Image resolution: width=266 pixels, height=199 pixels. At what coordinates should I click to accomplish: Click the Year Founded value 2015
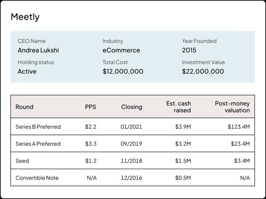point(189,50)
